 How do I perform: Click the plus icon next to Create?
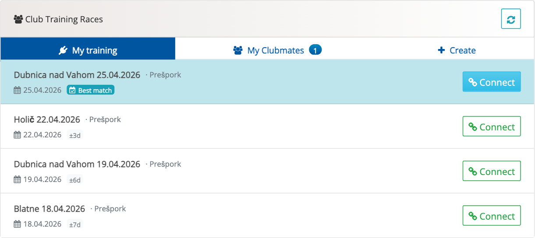point(441,50)
